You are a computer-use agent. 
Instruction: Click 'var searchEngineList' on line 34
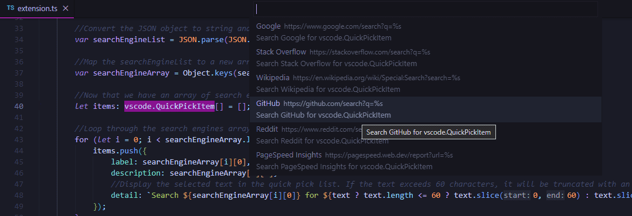coord(120,39)
